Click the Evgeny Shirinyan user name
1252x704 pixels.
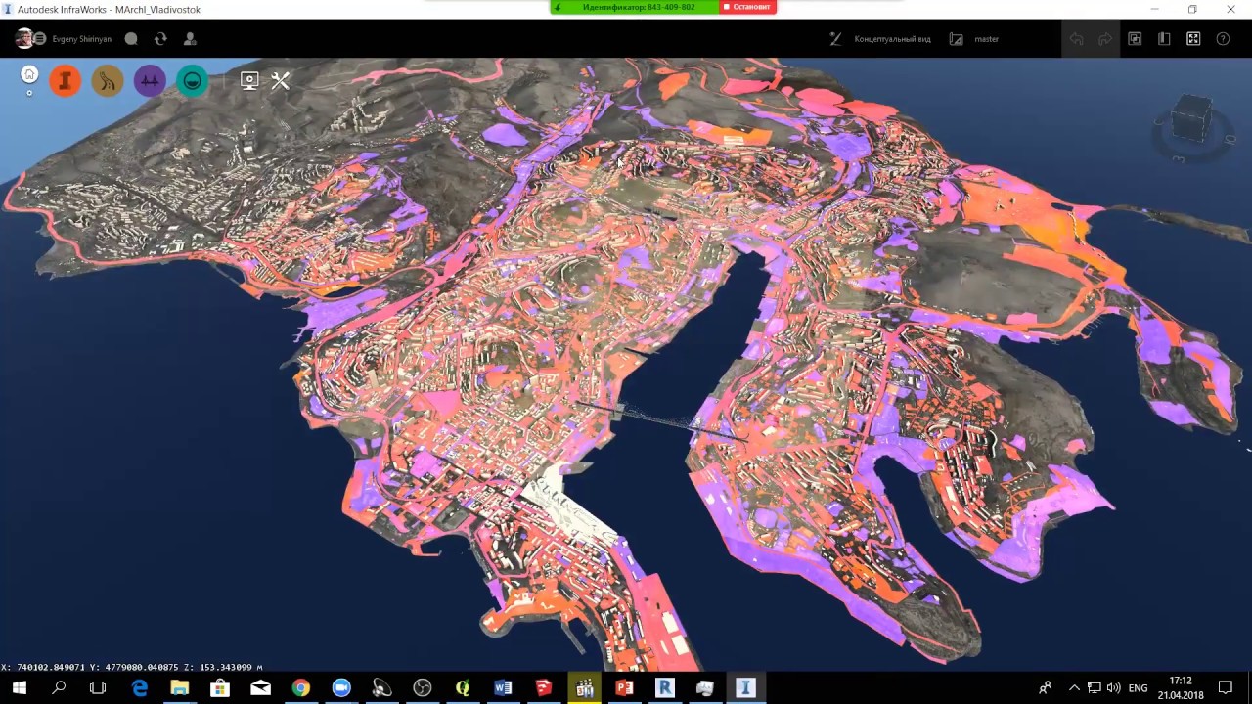[81, 39]
